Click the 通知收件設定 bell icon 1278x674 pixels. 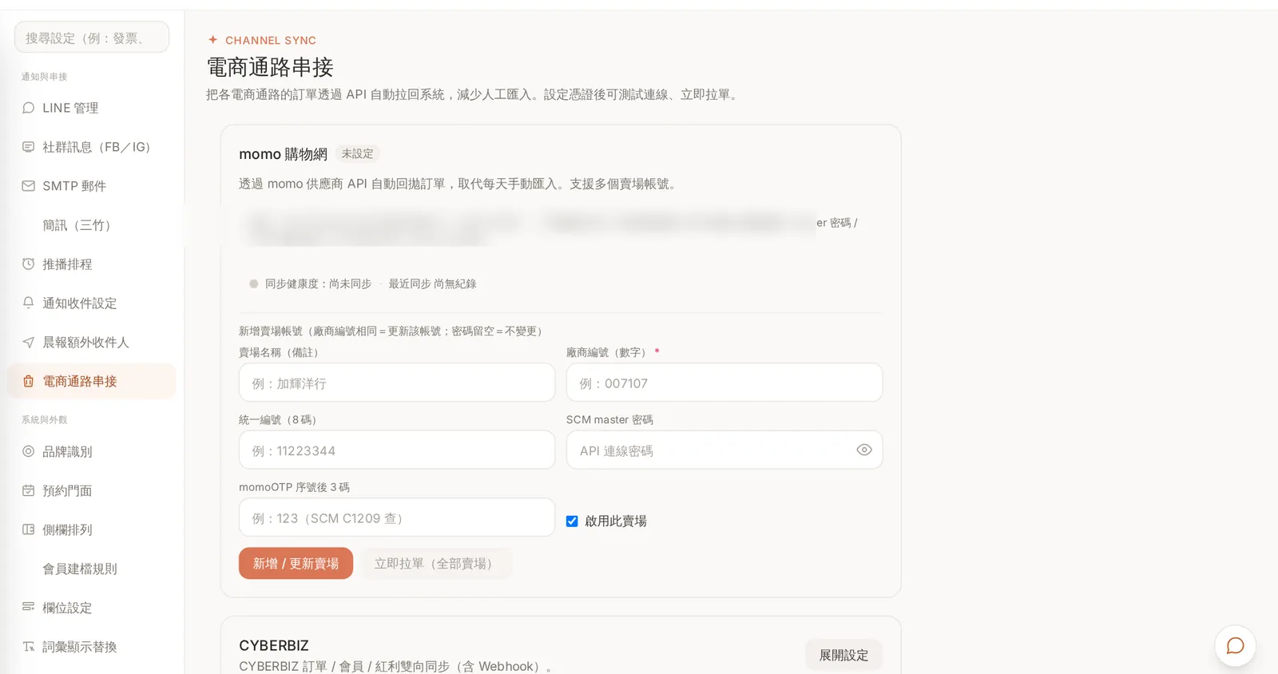[29, 303]
